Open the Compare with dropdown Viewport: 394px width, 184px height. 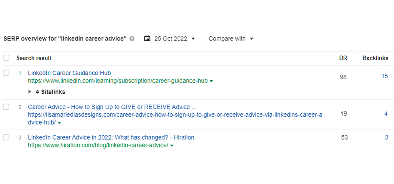point(252,39)
